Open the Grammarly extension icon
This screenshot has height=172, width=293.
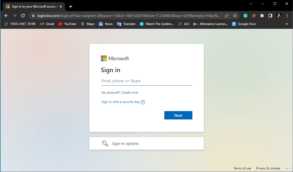pyautogui.click(x=245, y=16)
